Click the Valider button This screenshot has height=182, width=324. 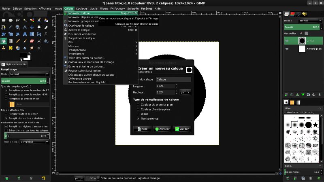182,129
